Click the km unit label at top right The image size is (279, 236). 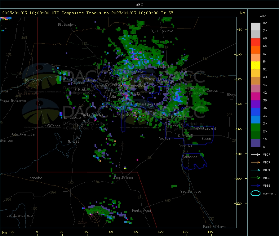[x=242, y=13]
